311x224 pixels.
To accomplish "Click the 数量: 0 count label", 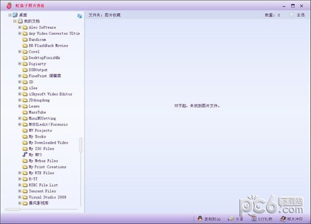I will [272, 15].
